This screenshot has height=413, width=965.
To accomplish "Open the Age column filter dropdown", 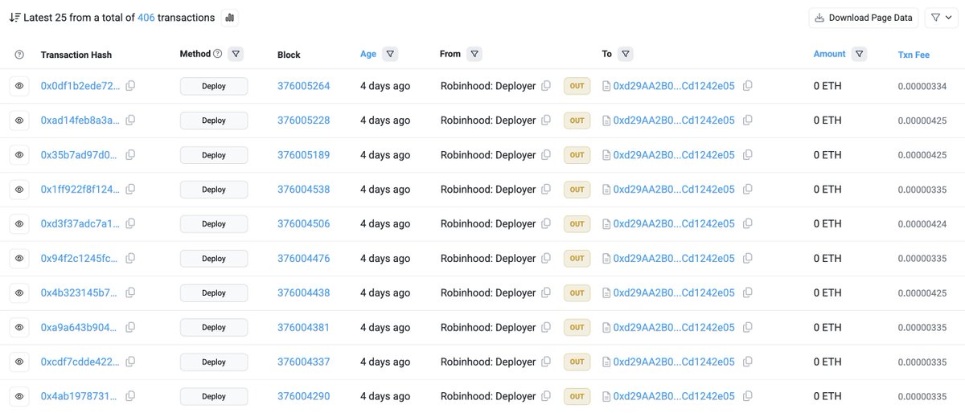I will pyautogui.click(x=390, y=54).
